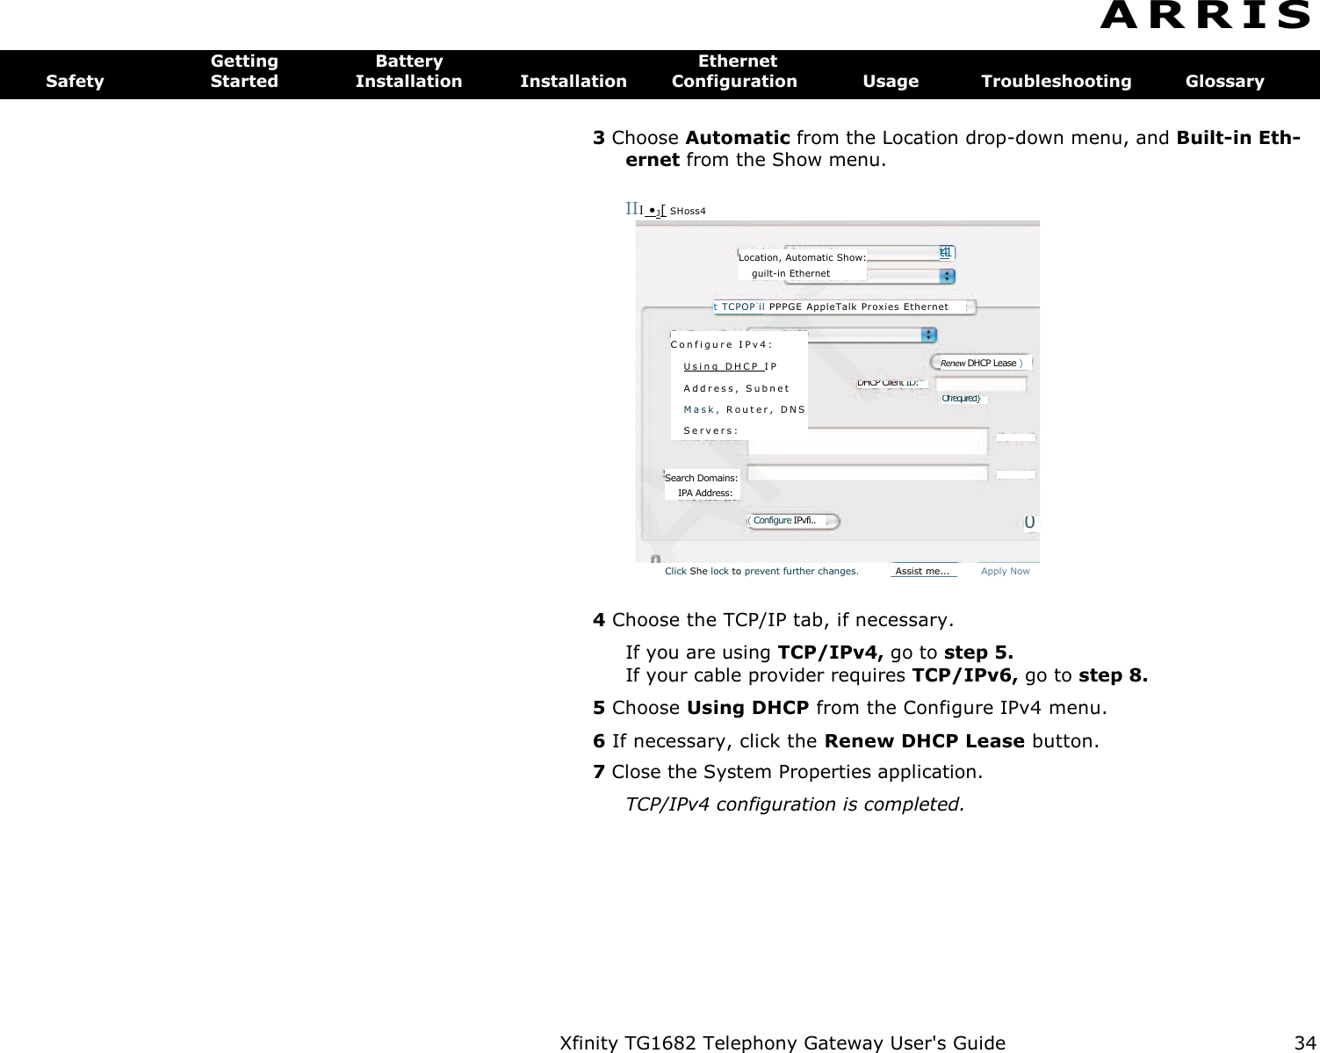Open the Show dropdown arrows

tap(947, 276)
